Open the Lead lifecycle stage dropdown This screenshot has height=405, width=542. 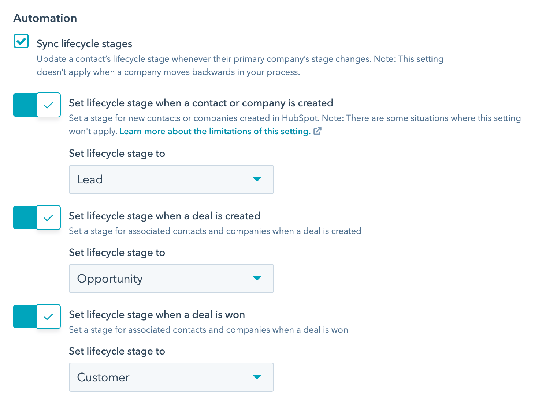(x=171, y=179)
